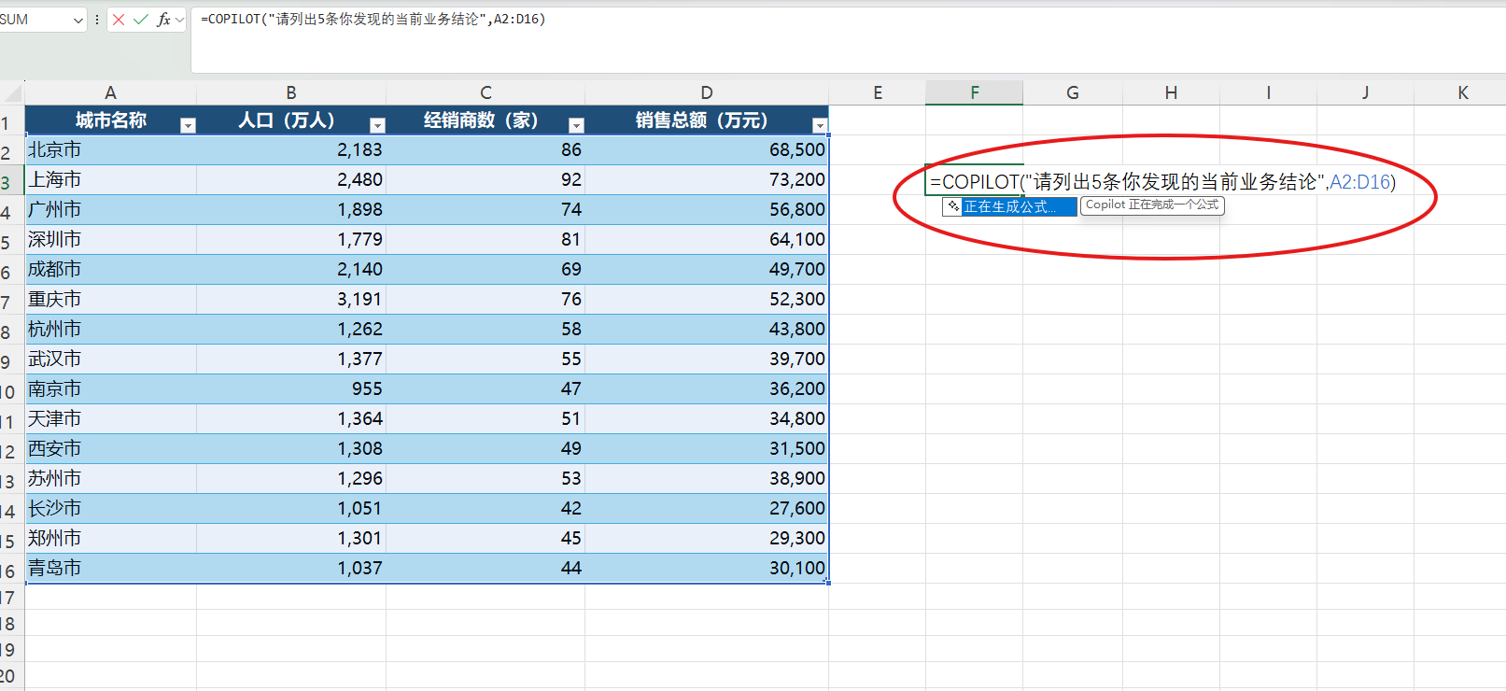Open the 人口（万人） column filter dropdown
This screenshot has height=691, width=1506.
point(377,125)
